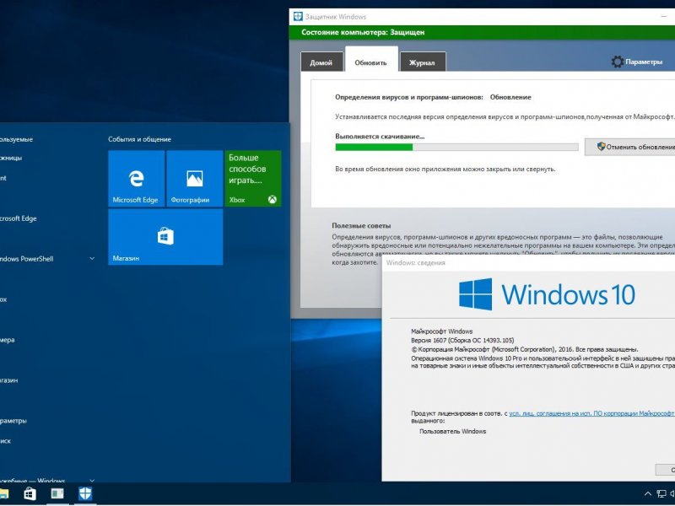Click the События и общение group header
The height and width of the screenshot is (506, 675).
coord(139,139)
